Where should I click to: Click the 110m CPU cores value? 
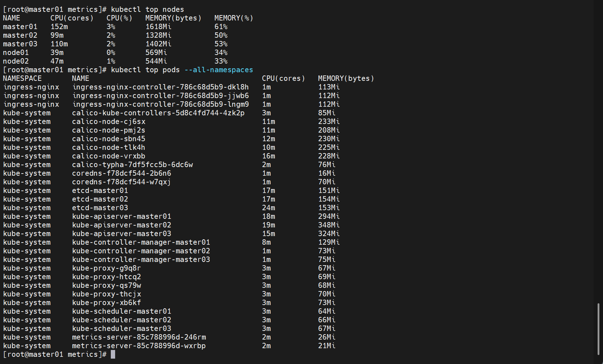[x=59, y=44]
